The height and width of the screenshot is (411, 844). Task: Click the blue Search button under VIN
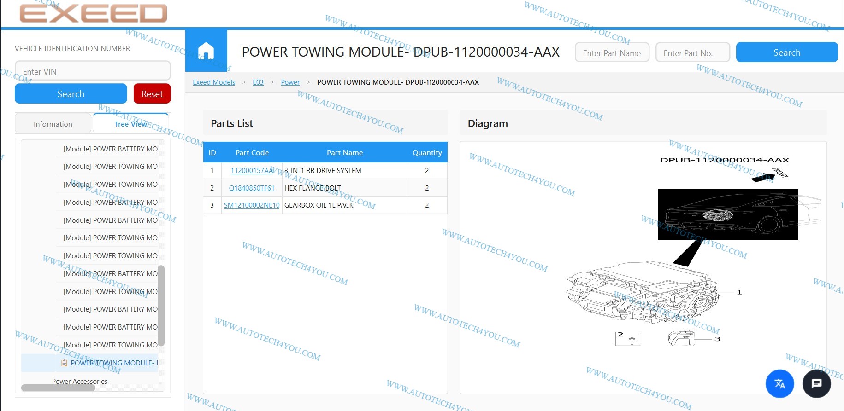point(71,94)
